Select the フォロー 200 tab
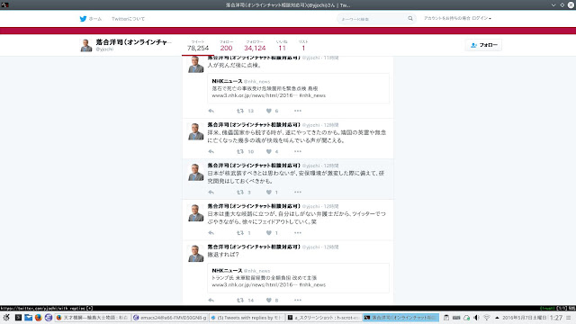The width and height of the screenshot is (576, 324). click(226, 46)
